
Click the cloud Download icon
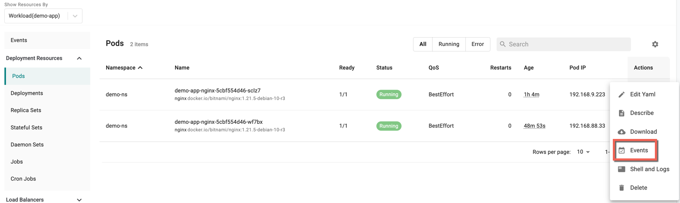[x=621, y=132]
